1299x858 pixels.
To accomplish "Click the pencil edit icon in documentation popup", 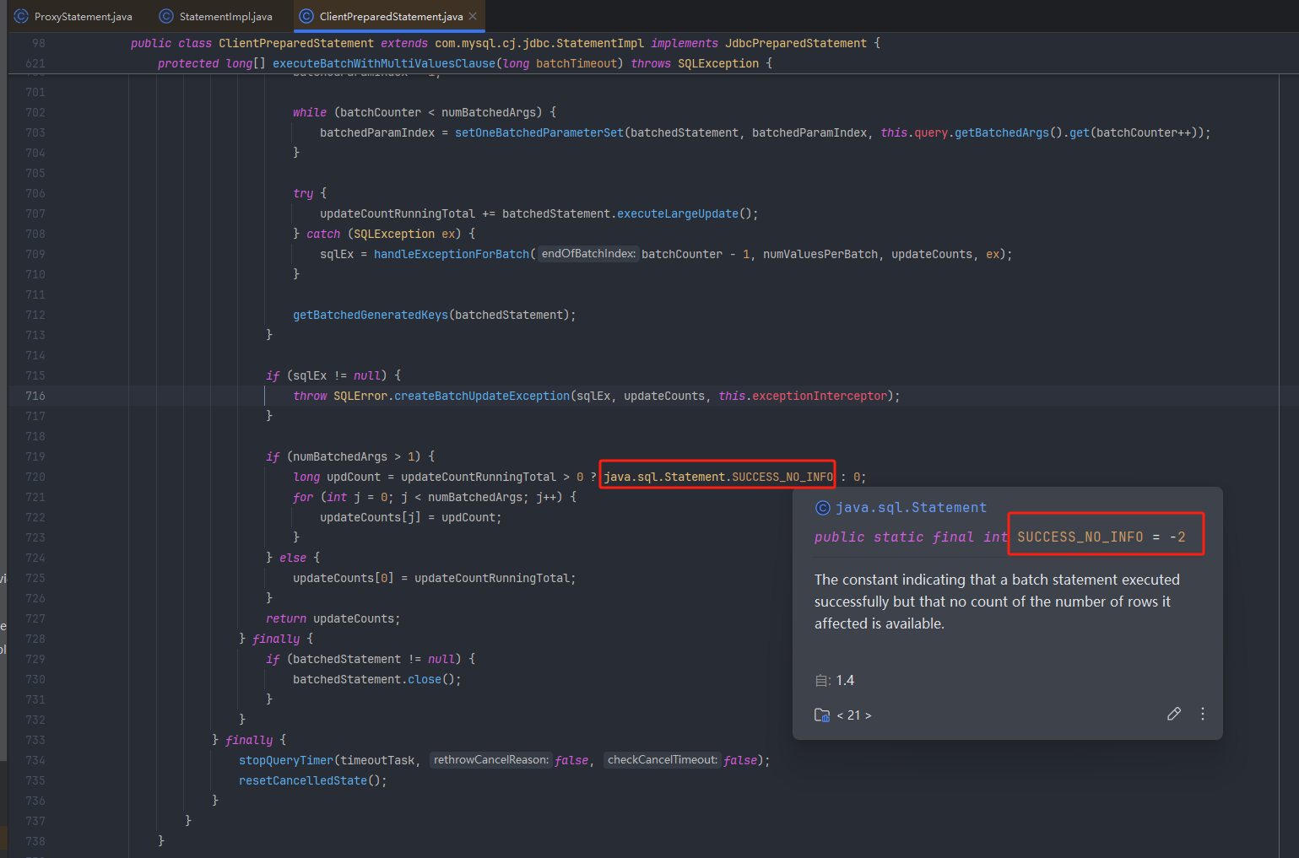I will click(1173, 714).
